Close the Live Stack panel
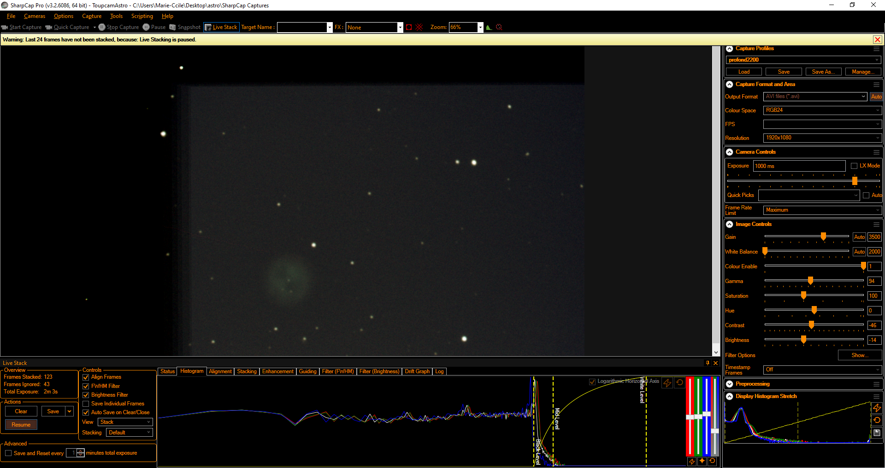Screen dimensions: 885x468 coord(716,363)
